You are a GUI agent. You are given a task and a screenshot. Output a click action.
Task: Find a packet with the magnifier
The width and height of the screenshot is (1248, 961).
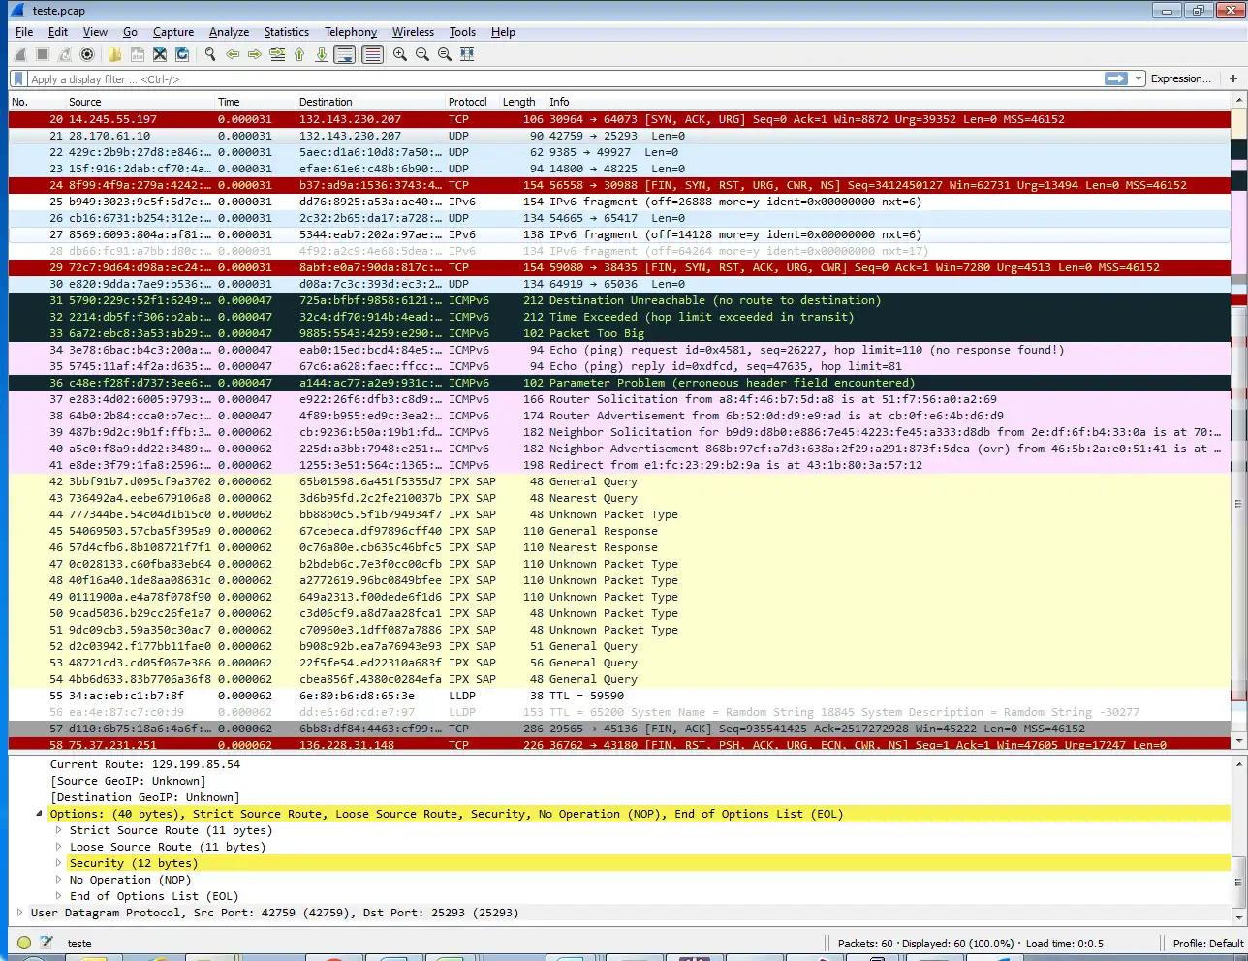[209, 54]
